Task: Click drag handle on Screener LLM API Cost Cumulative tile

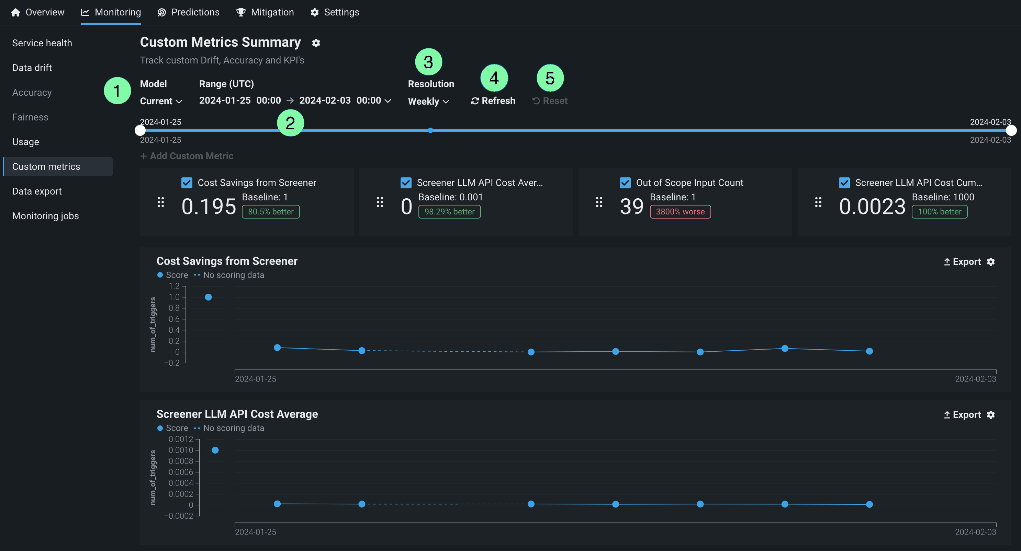Action: point(818,202)
